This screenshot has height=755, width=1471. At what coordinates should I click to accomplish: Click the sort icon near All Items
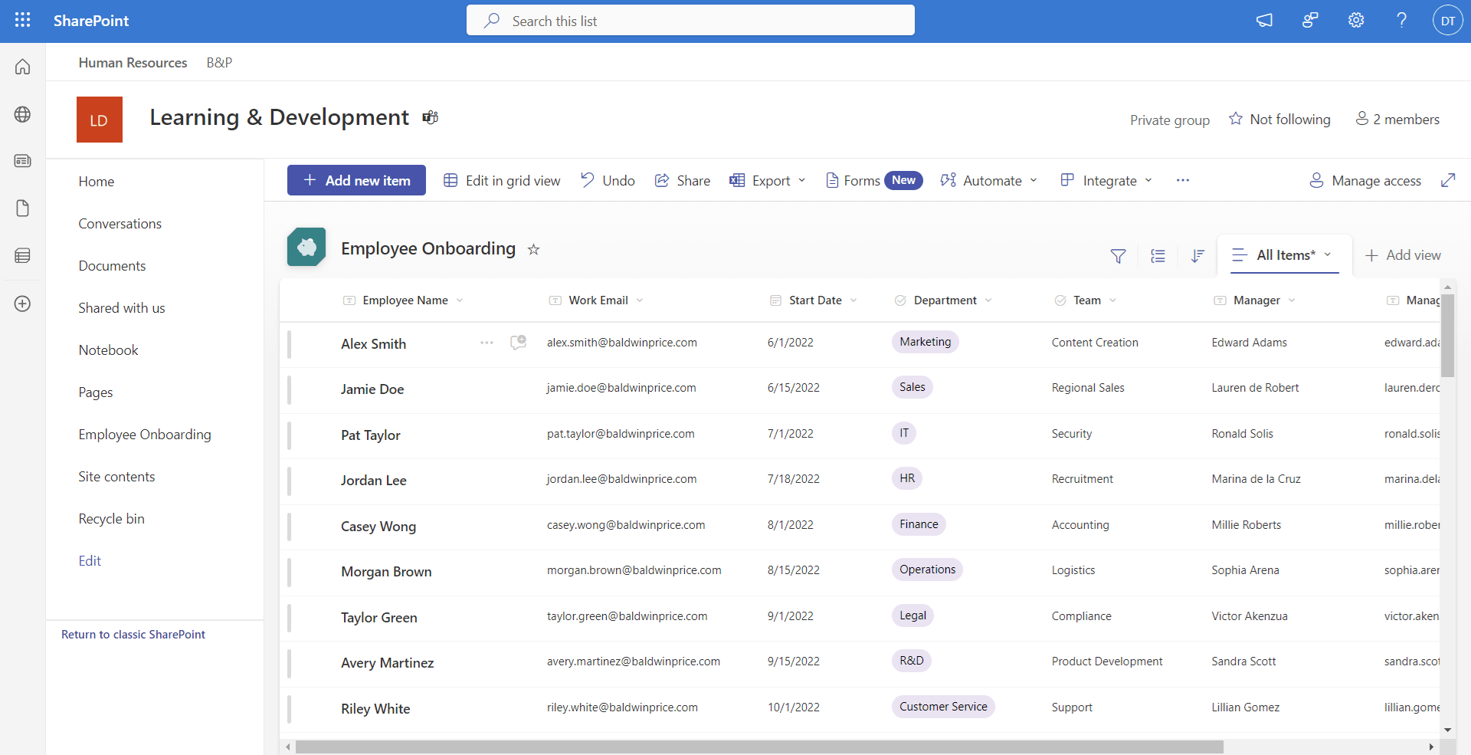click(x=1197, y=256)
